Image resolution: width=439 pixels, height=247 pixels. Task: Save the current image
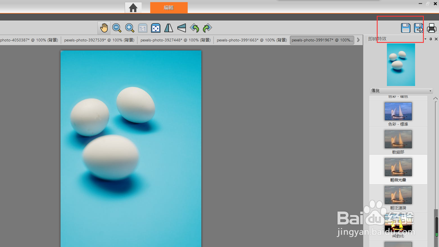[x=406, y=28]
